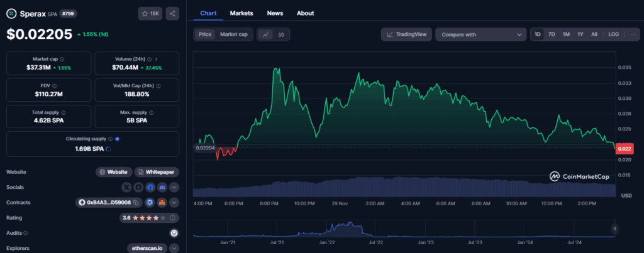The width and height of the screenshot is (644, 253).
Task: Open the audit provider badge in Audits row
Action: coord(174,233)
